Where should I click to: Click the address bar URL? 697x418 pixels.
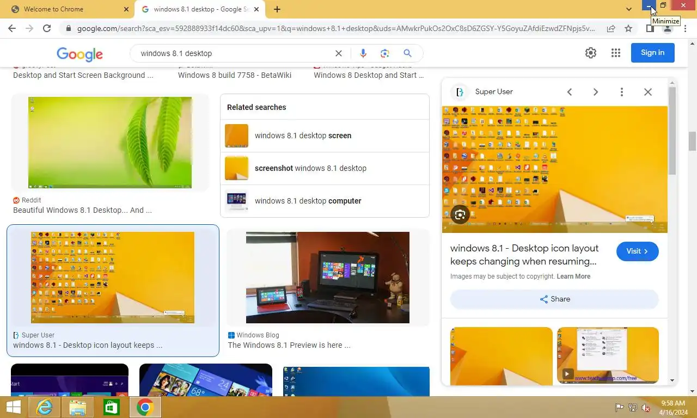336,28
